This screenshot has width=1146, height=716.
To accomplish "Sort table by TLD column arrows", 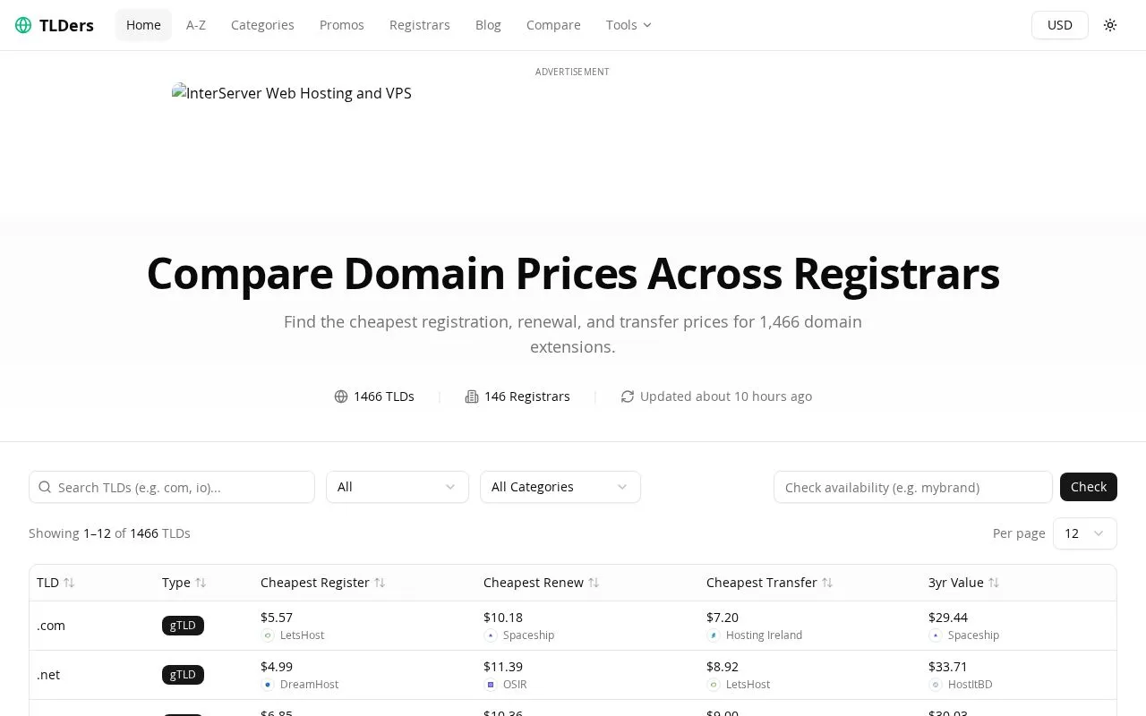I will click(x=69, y=583).
